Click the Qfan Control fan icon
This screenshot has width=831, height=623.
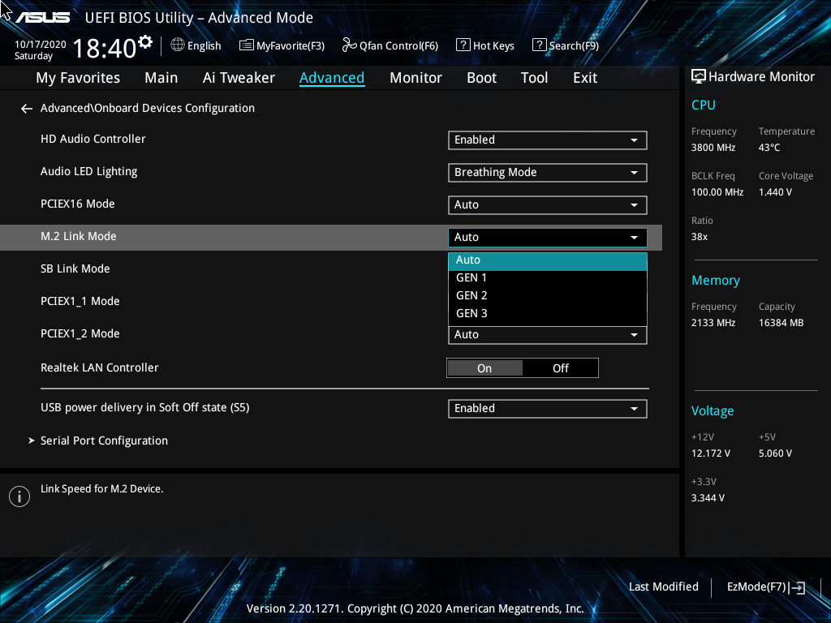(x=349, y=45)
